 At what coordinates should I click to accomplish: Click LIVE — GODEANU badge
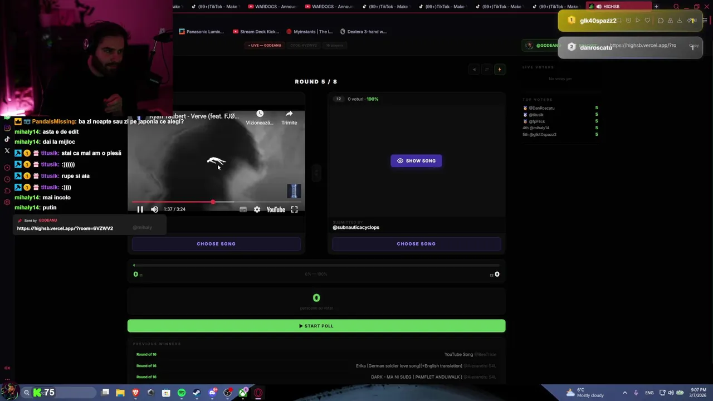click(265, 45)
